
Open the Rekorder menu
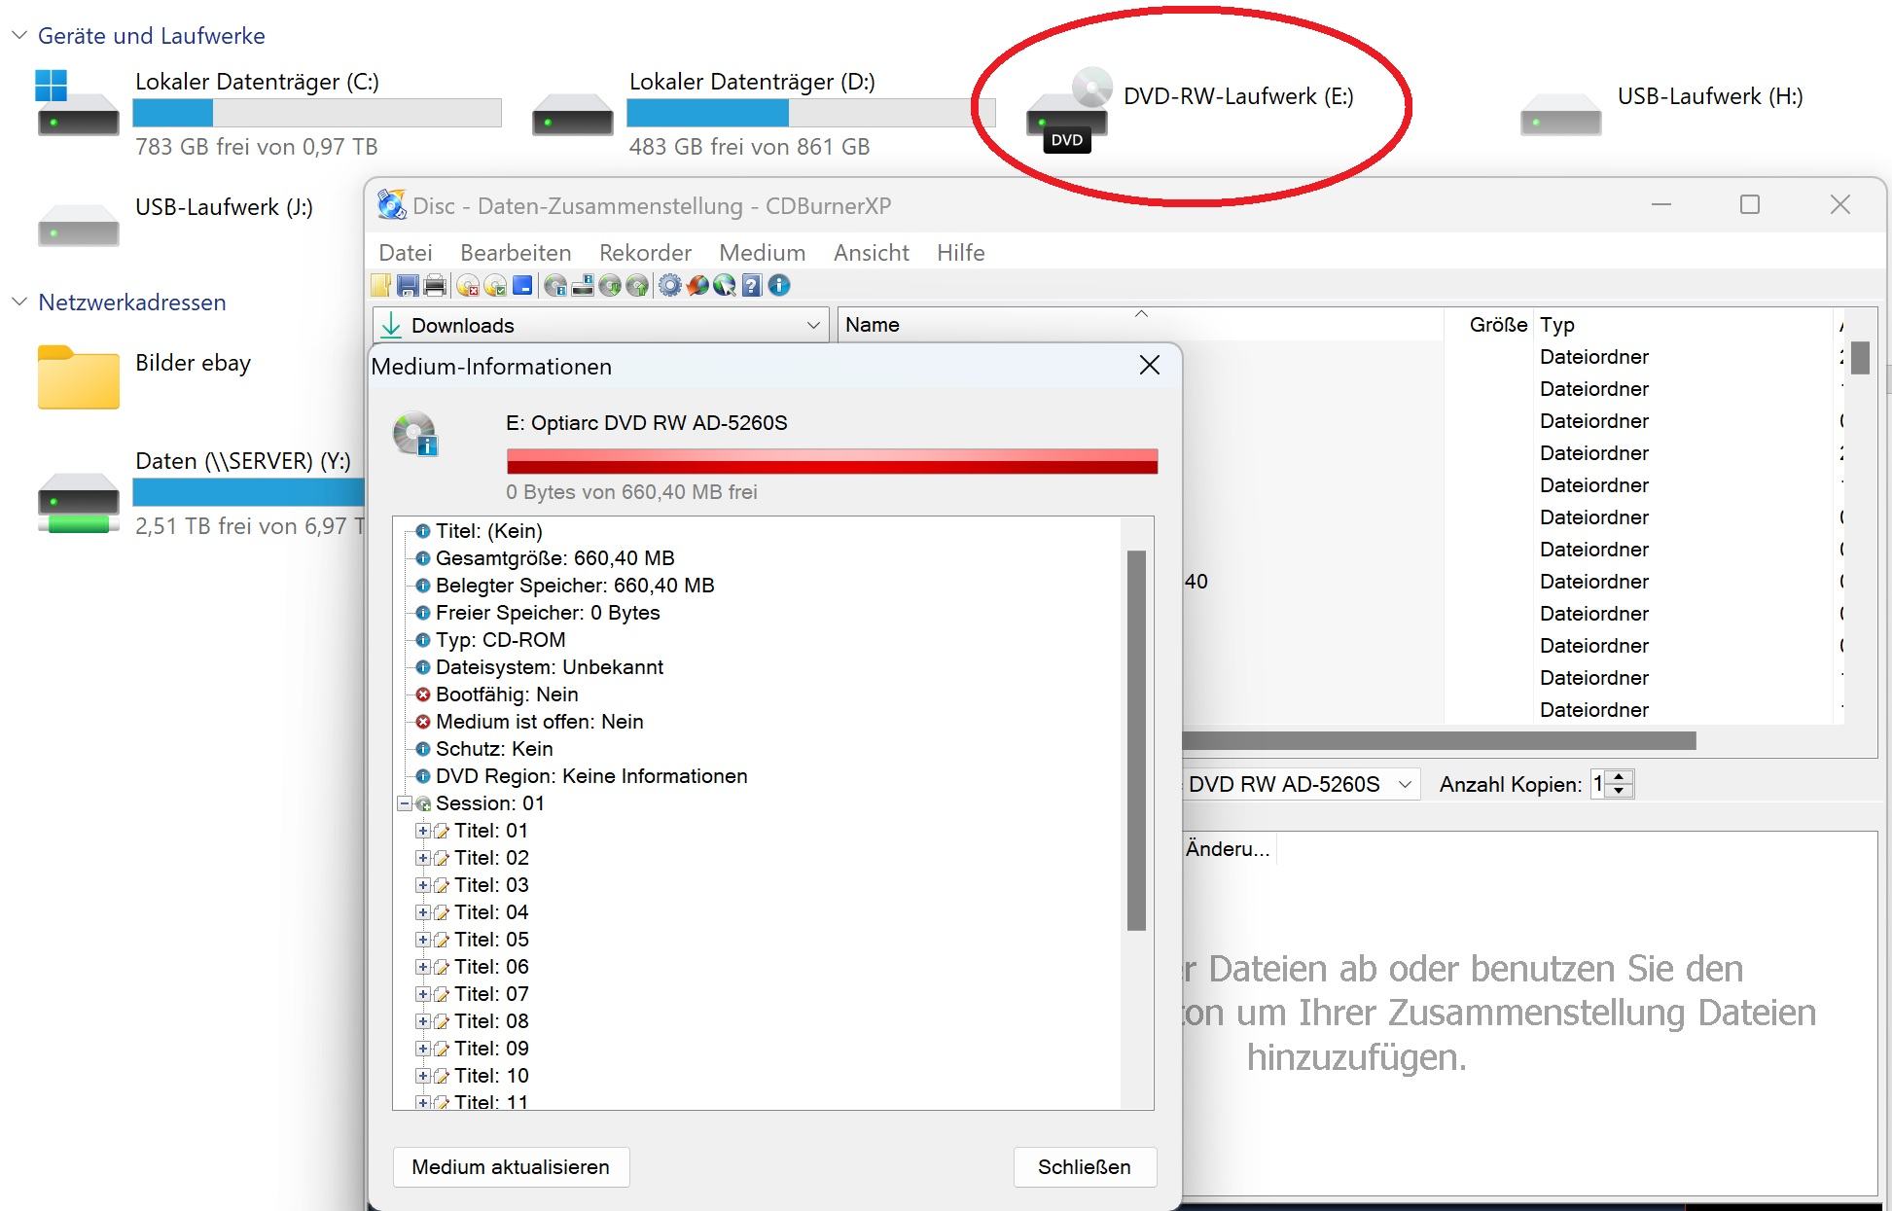click(645, 253)
